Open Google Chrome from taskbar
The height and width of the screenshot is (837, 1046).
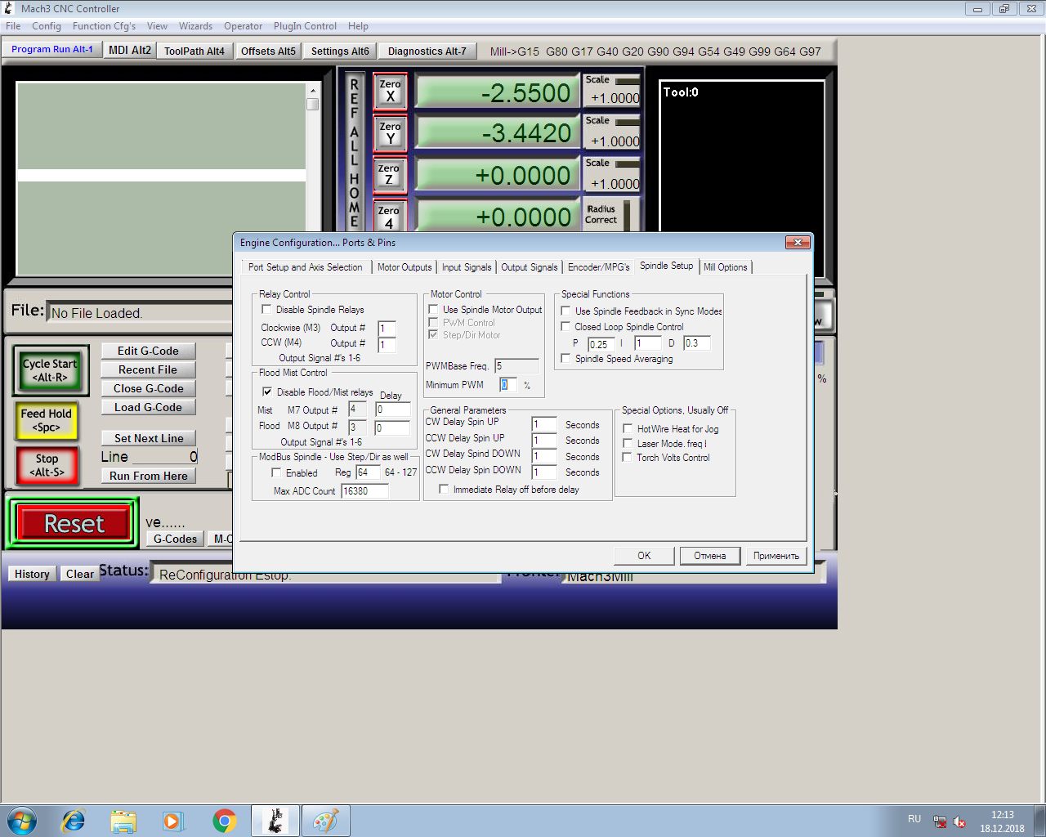pyautogui.click(x=225, y=820)
